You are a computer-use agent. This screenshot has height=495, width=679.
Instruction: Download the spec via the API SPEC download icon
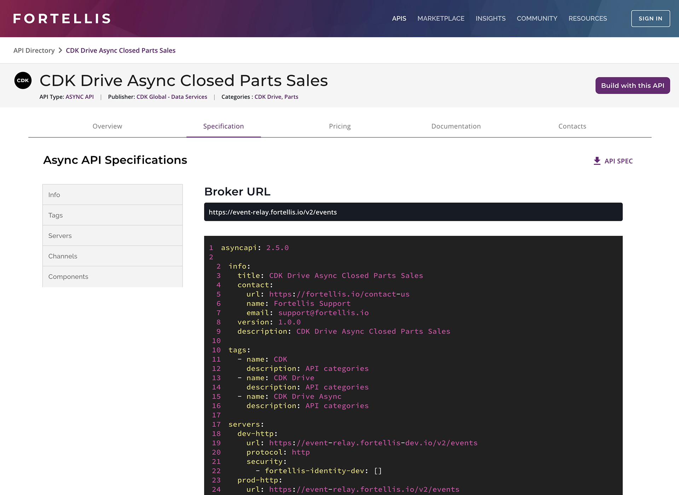point(597,161)
